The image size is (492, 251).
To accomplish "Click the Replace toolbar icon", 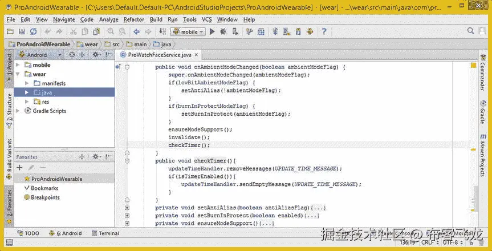I will tap(122, 31).
